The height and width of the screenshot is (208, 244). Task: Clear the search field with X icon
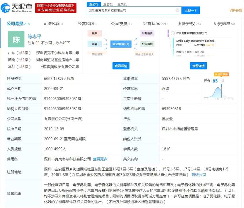(x=177, y=10)
